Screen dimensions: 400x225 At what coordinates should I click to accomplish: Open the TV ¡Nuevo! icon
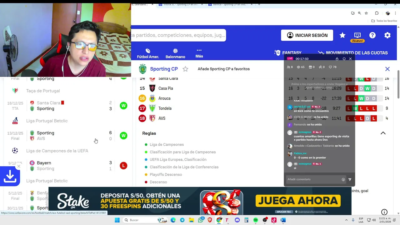point(357,37)
